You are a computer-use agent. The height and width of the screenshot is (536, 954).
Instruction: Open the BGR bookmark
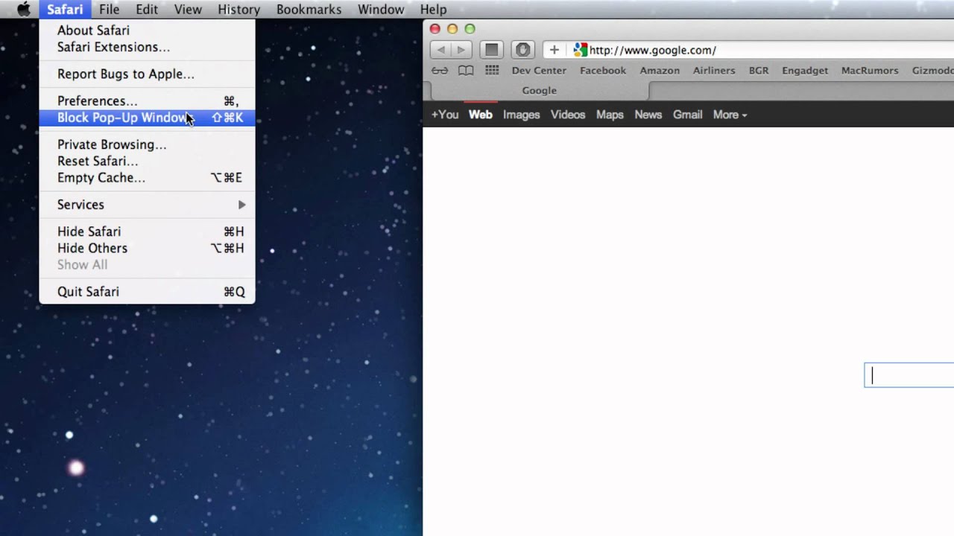(759, 71)
